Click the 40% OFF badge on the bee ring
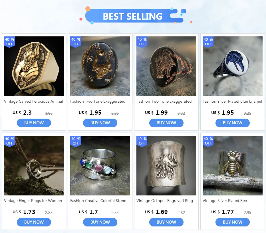 tap(208, 141)
